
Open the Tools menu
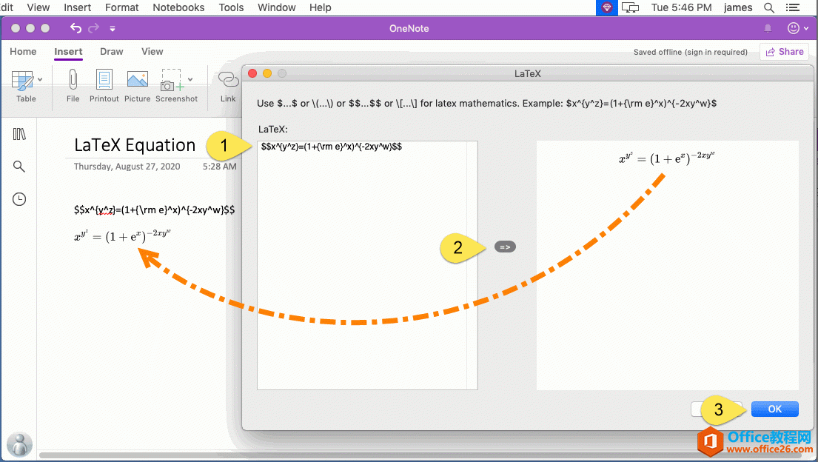(231, 7)
